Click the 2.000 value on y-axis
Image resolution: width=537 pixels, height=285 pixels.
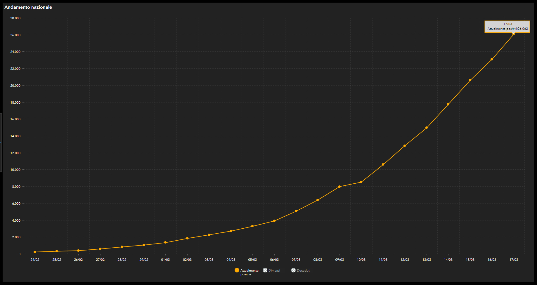click(16, 237)
